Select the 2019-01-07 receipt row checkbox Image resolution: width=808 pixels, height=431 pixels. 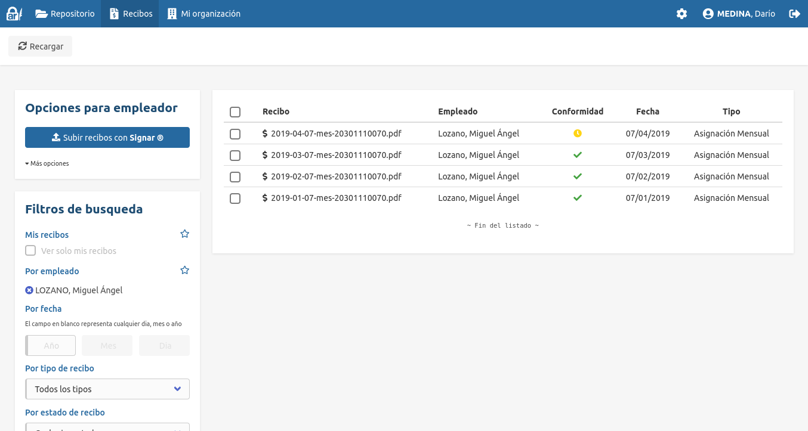pyautogui.click(x=235, y=199)
